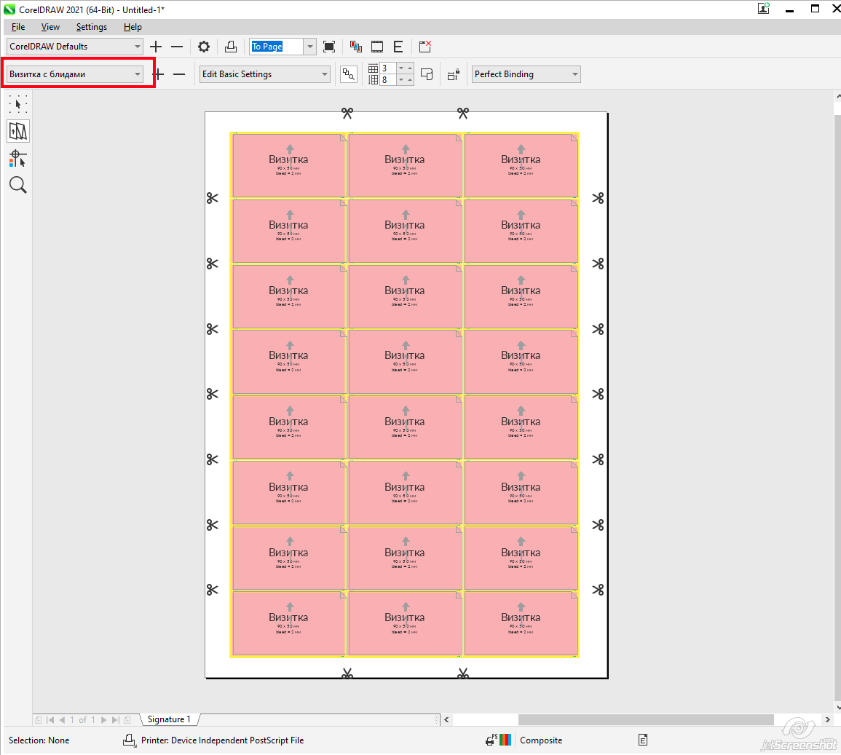Screen dimensions: 841x755
Task: Open the File menu
Action: pos(17,27)
